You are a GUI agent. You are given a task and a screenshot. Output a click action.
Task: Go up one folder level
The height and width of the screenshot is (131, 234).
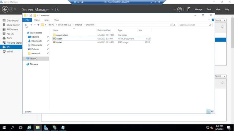point(38,25)
